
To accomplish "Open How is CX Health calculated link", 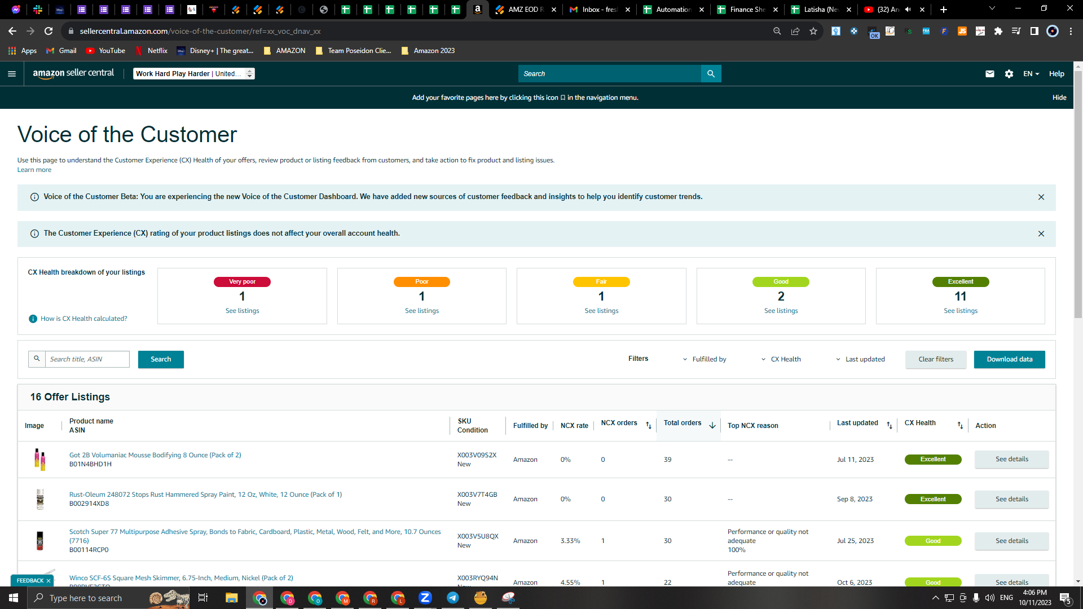I will (x=84, y=319).
